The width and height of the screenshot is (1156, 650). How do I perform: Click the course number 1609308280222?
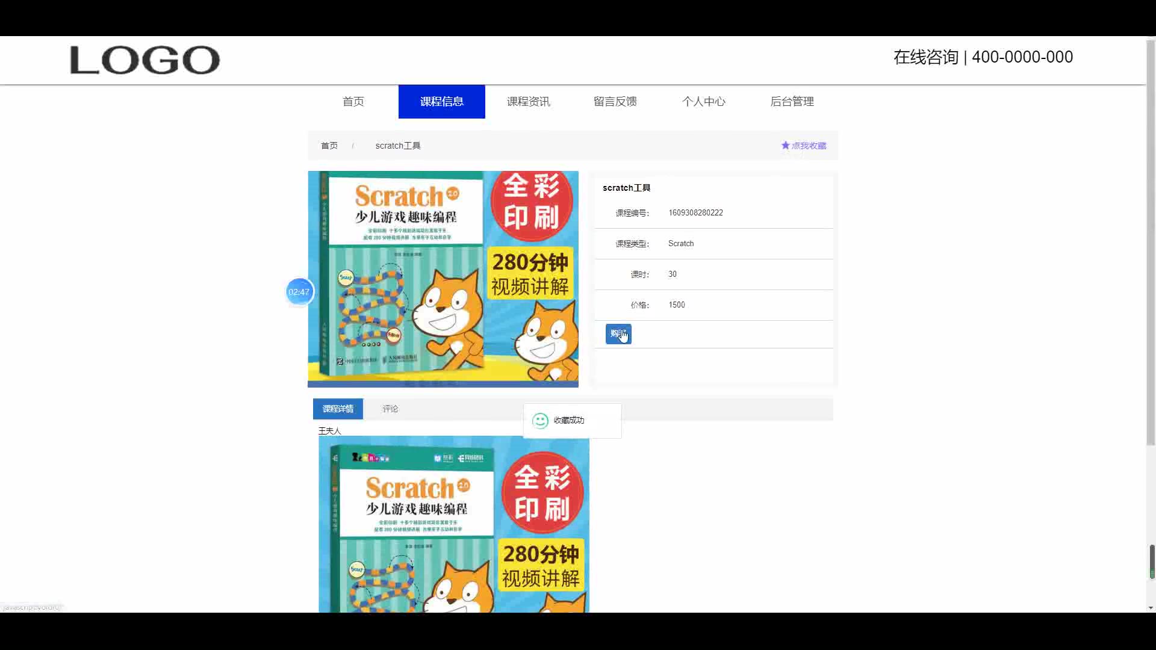(x=695, y=212)
